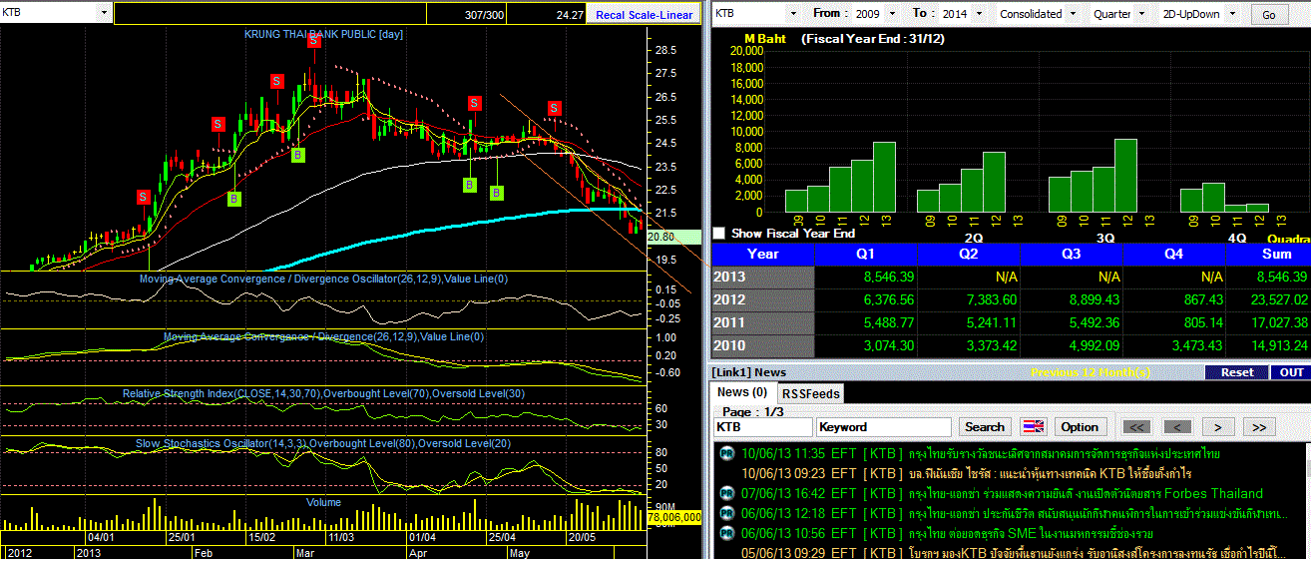Select the 2012 year row header
The image size is (1311, 563).
point(762,299)
